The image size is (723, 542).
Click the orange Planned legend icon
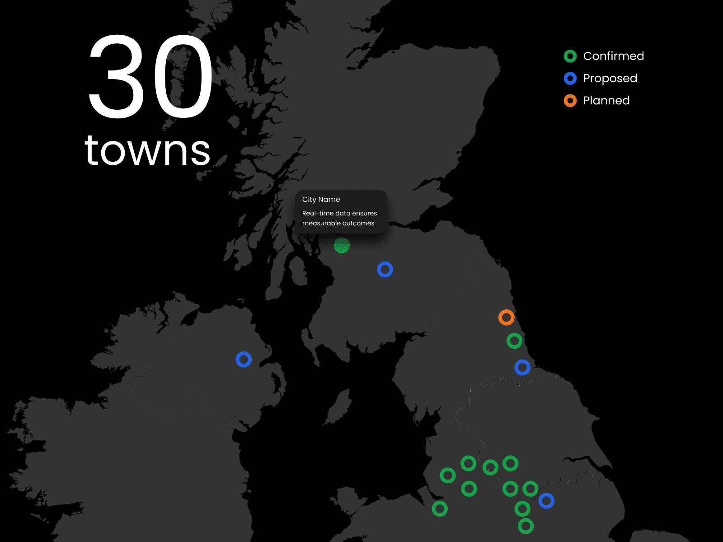pos(570,100)
